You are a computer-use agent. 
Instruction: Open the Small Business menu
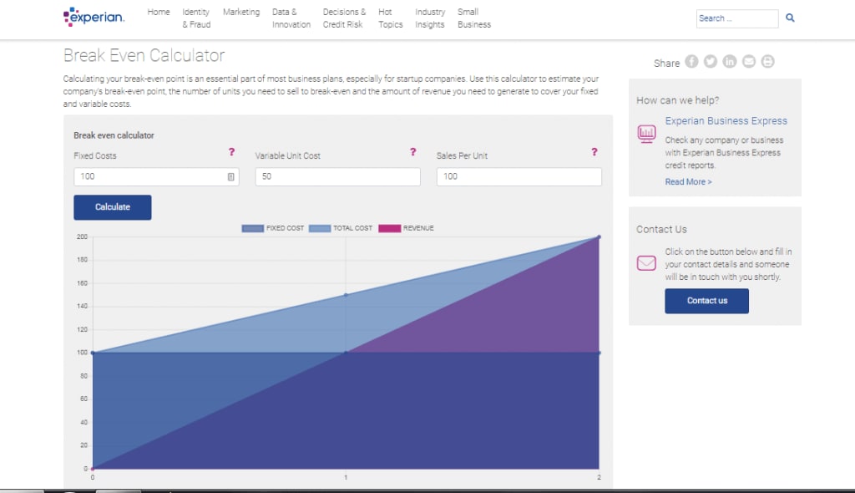[x=474, y=18]
